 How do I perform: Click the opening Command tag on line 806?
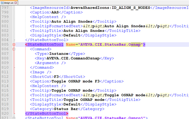41,49
